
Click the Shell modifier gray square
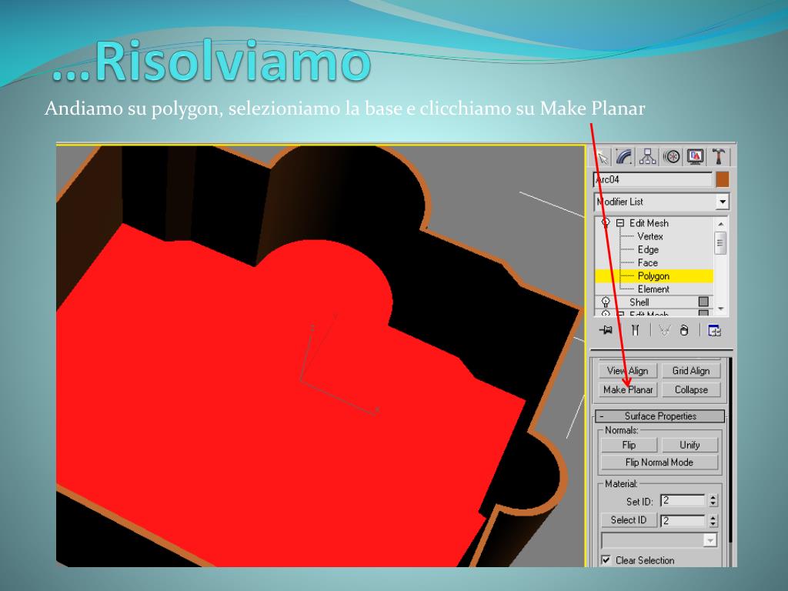click(703, 302)
